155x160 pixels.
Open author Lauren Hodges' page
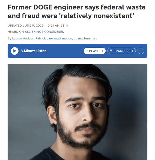point(23,39)
